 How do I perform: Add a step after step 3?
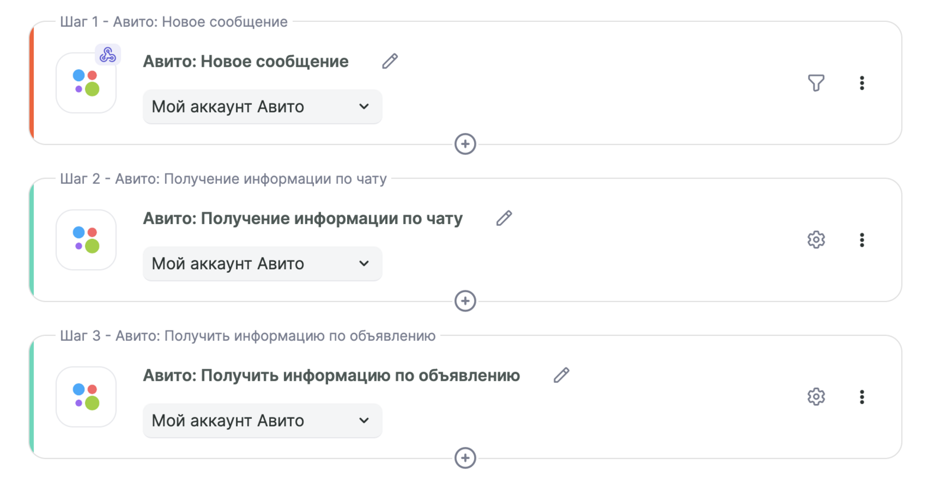(x=465, y=458)
